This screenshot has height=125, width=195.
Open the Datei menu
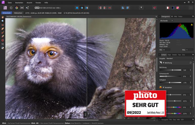coord(10,3)
